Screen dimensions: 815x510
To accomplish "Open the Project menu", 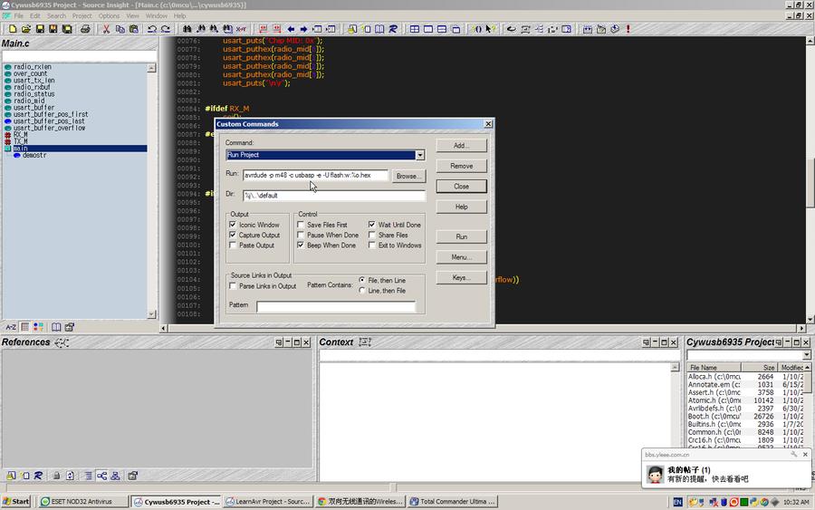I will click(x=81, y=15).
